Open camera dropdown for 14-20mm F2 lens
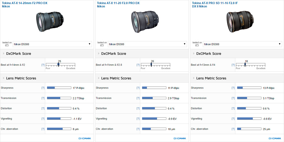This screenshot has height=142, width=284. (x=52, y=44)
